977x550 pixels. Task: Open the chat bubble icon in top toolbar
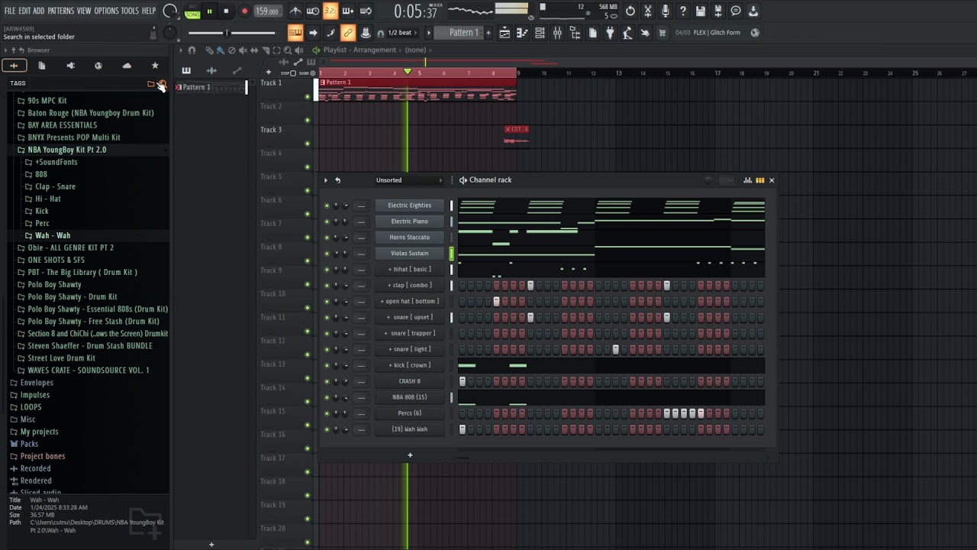tap(736, 11)
